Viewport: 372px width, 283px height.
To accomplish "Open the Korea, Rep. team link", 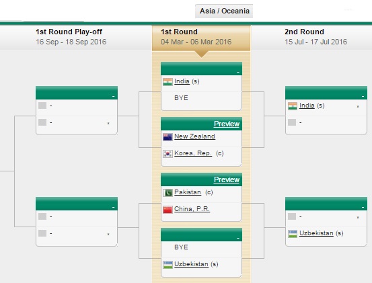I will pyautogui.click(x=193, y=153).
